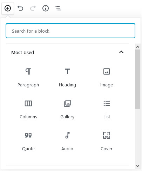Screen dimensions: 142x171
Task: Open the content structure info icon
Action: pyautogui.click(x=46, y=8)
